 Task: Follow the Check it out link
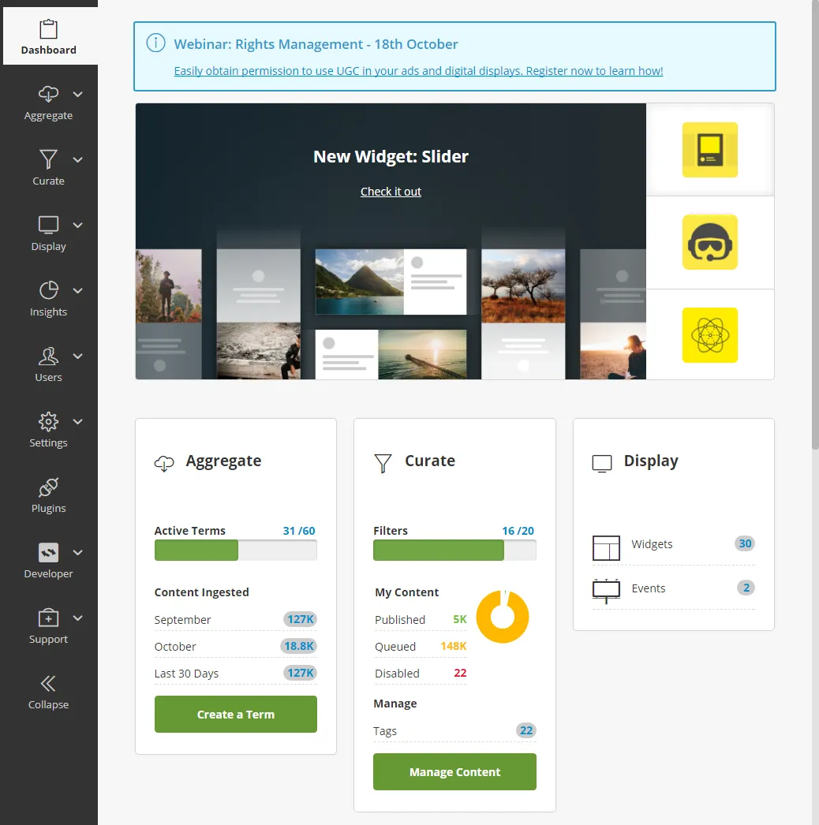pyautogui.click(x=391, y=192)
